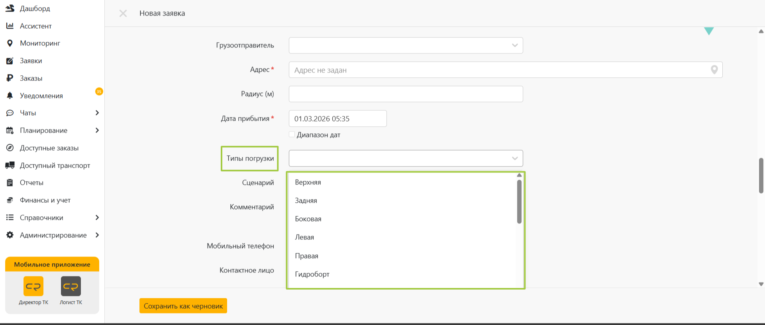Select the Задняя loading type option
This screenshot has height=325, width=765.
coord(402,200)
